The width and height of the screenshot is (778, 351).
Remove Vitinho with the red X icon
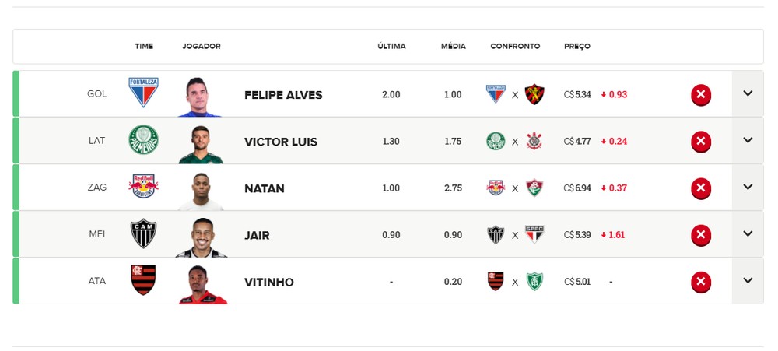point(701,282)
